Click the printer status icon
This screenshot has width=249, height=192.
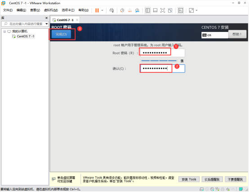222,189
